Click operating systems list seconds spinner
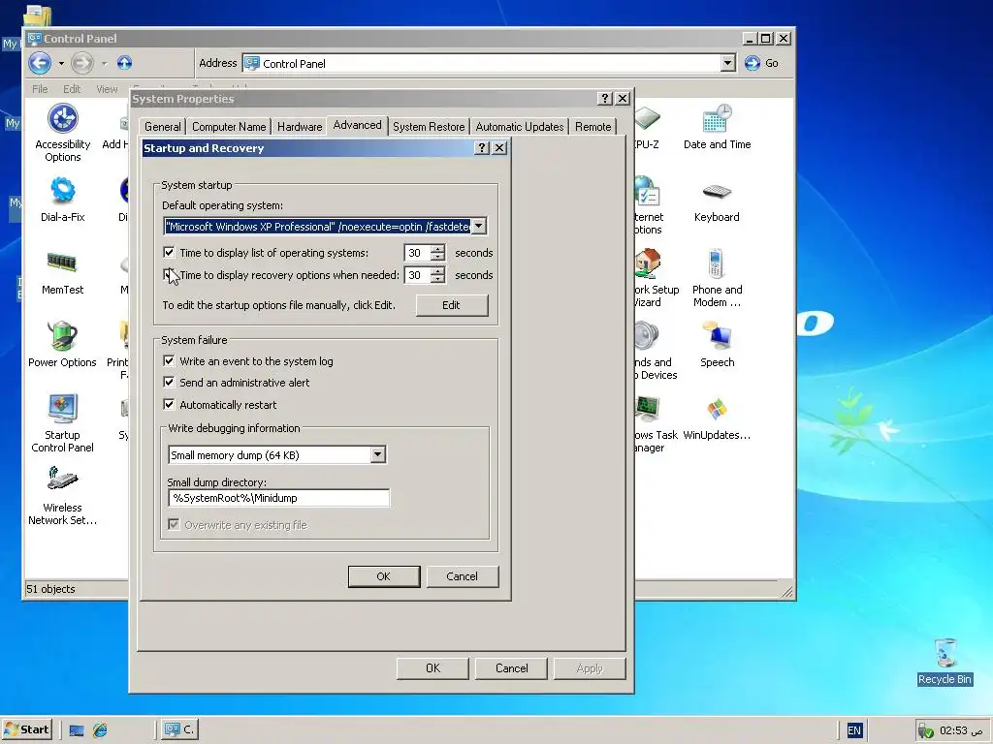Image resolution: width=993 pixels, height=744 pixels. [x=437, y=253]
